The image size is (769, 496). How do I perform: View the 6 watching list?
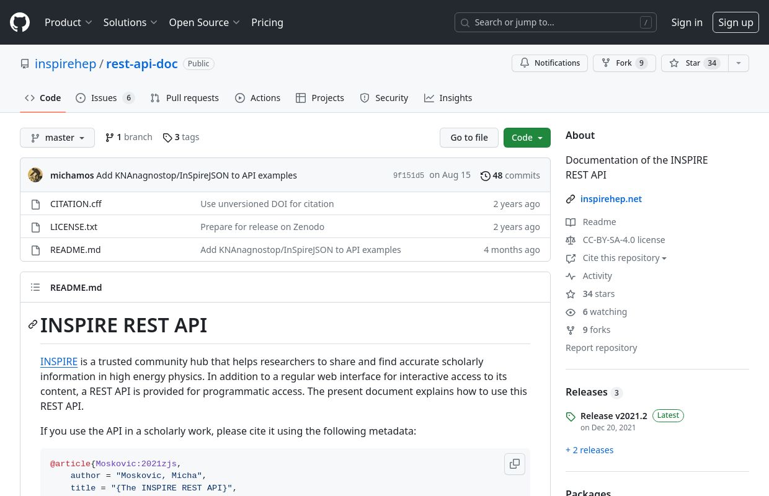(x=597, y=312)
